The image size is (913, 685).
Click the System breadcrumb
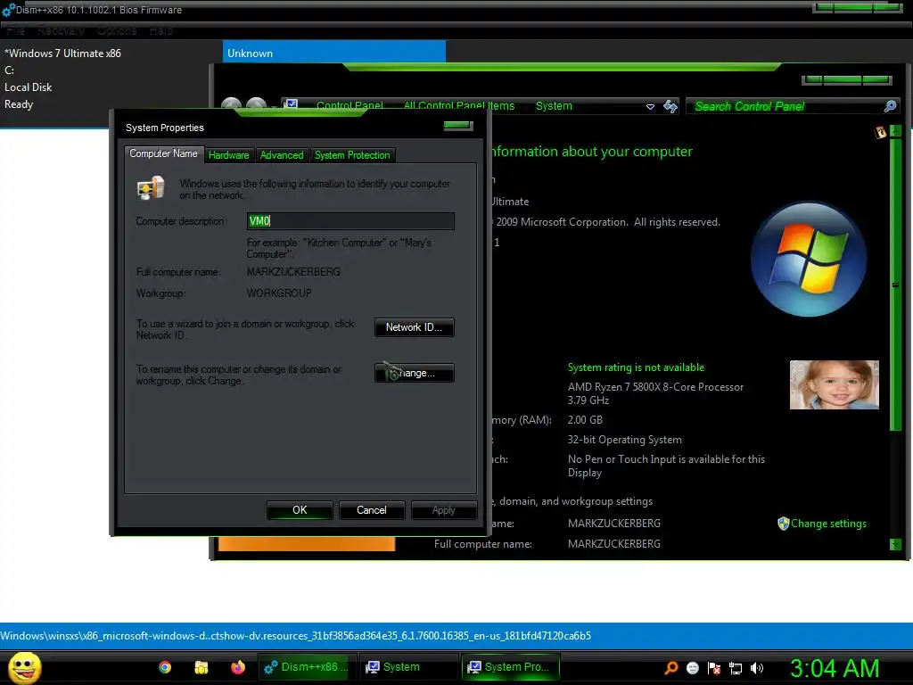coord(554,106)
